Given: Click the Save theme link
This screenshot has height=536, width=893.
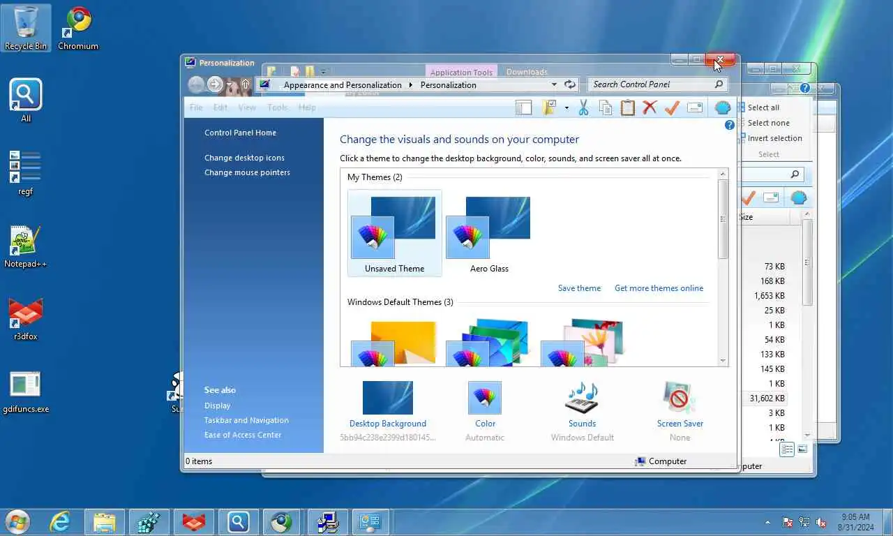Looking at the screenshot, I should (x=579, y=288).
